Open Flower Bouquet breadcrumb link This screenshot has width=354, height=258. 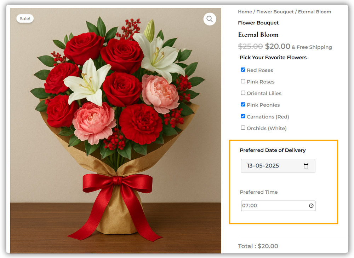point(275,12)
